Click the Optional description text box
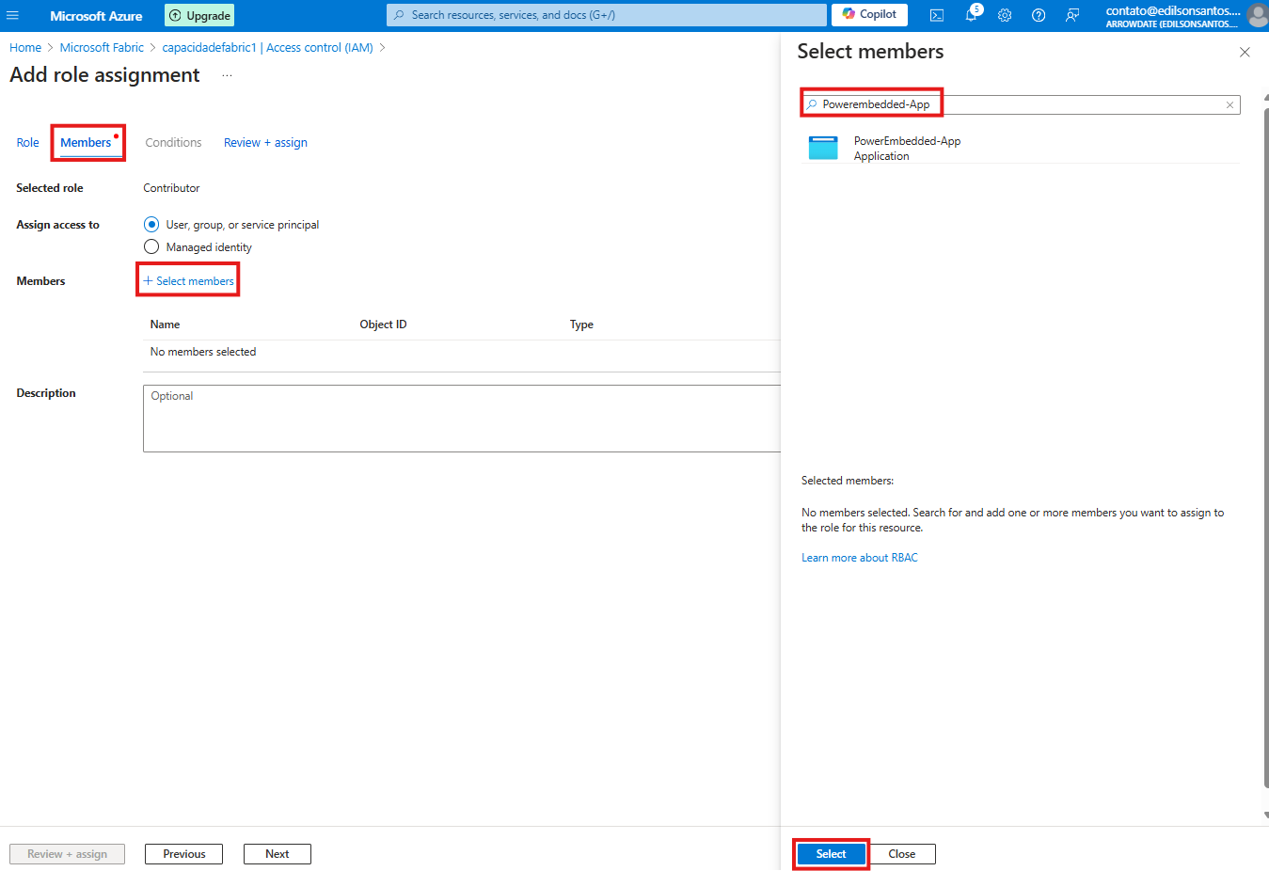 [x=461, y=419]
